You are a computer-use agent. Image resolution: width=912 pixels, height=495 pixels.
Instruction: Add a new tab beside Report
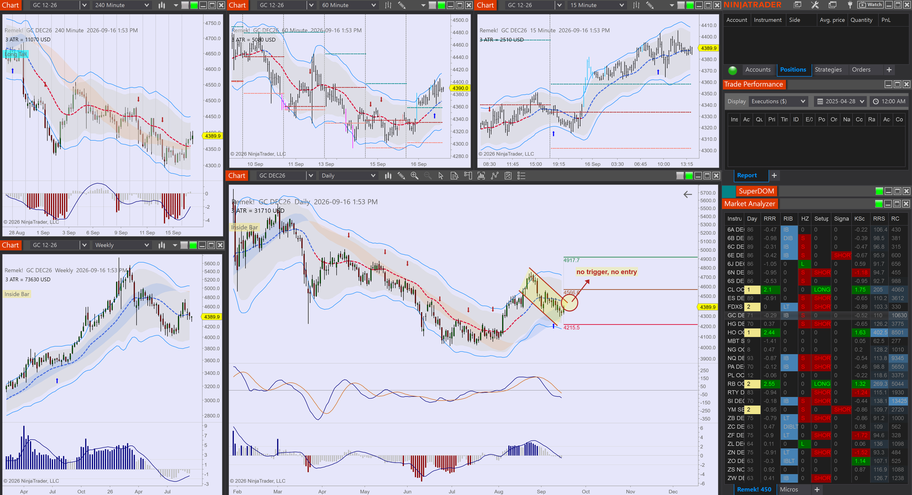point(774,176)
